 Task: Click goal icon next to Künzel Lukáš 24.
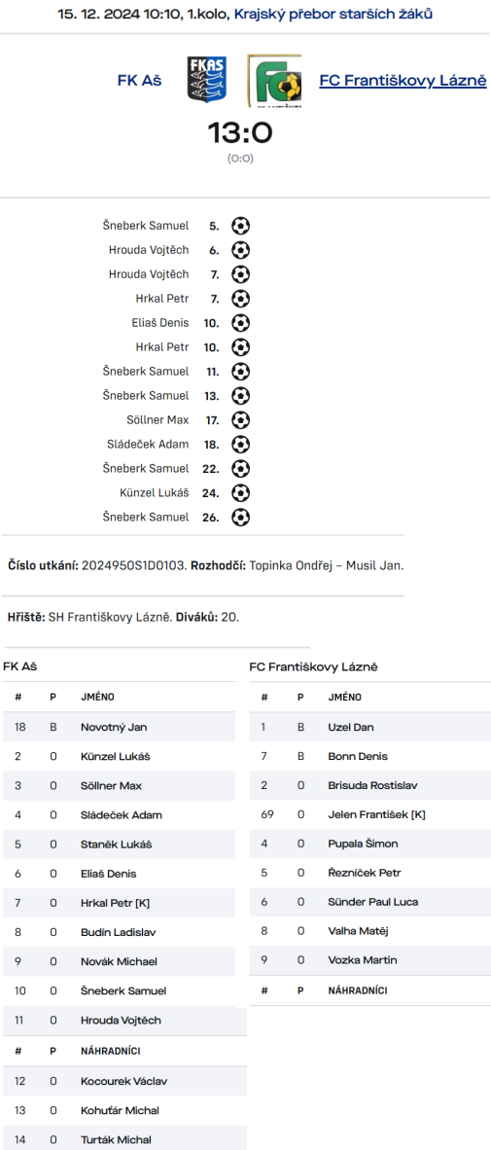[240, 493]
